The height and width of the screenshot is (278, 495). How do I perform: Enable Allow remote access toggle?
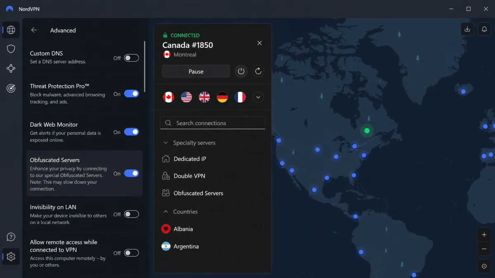tap(132, 253)
